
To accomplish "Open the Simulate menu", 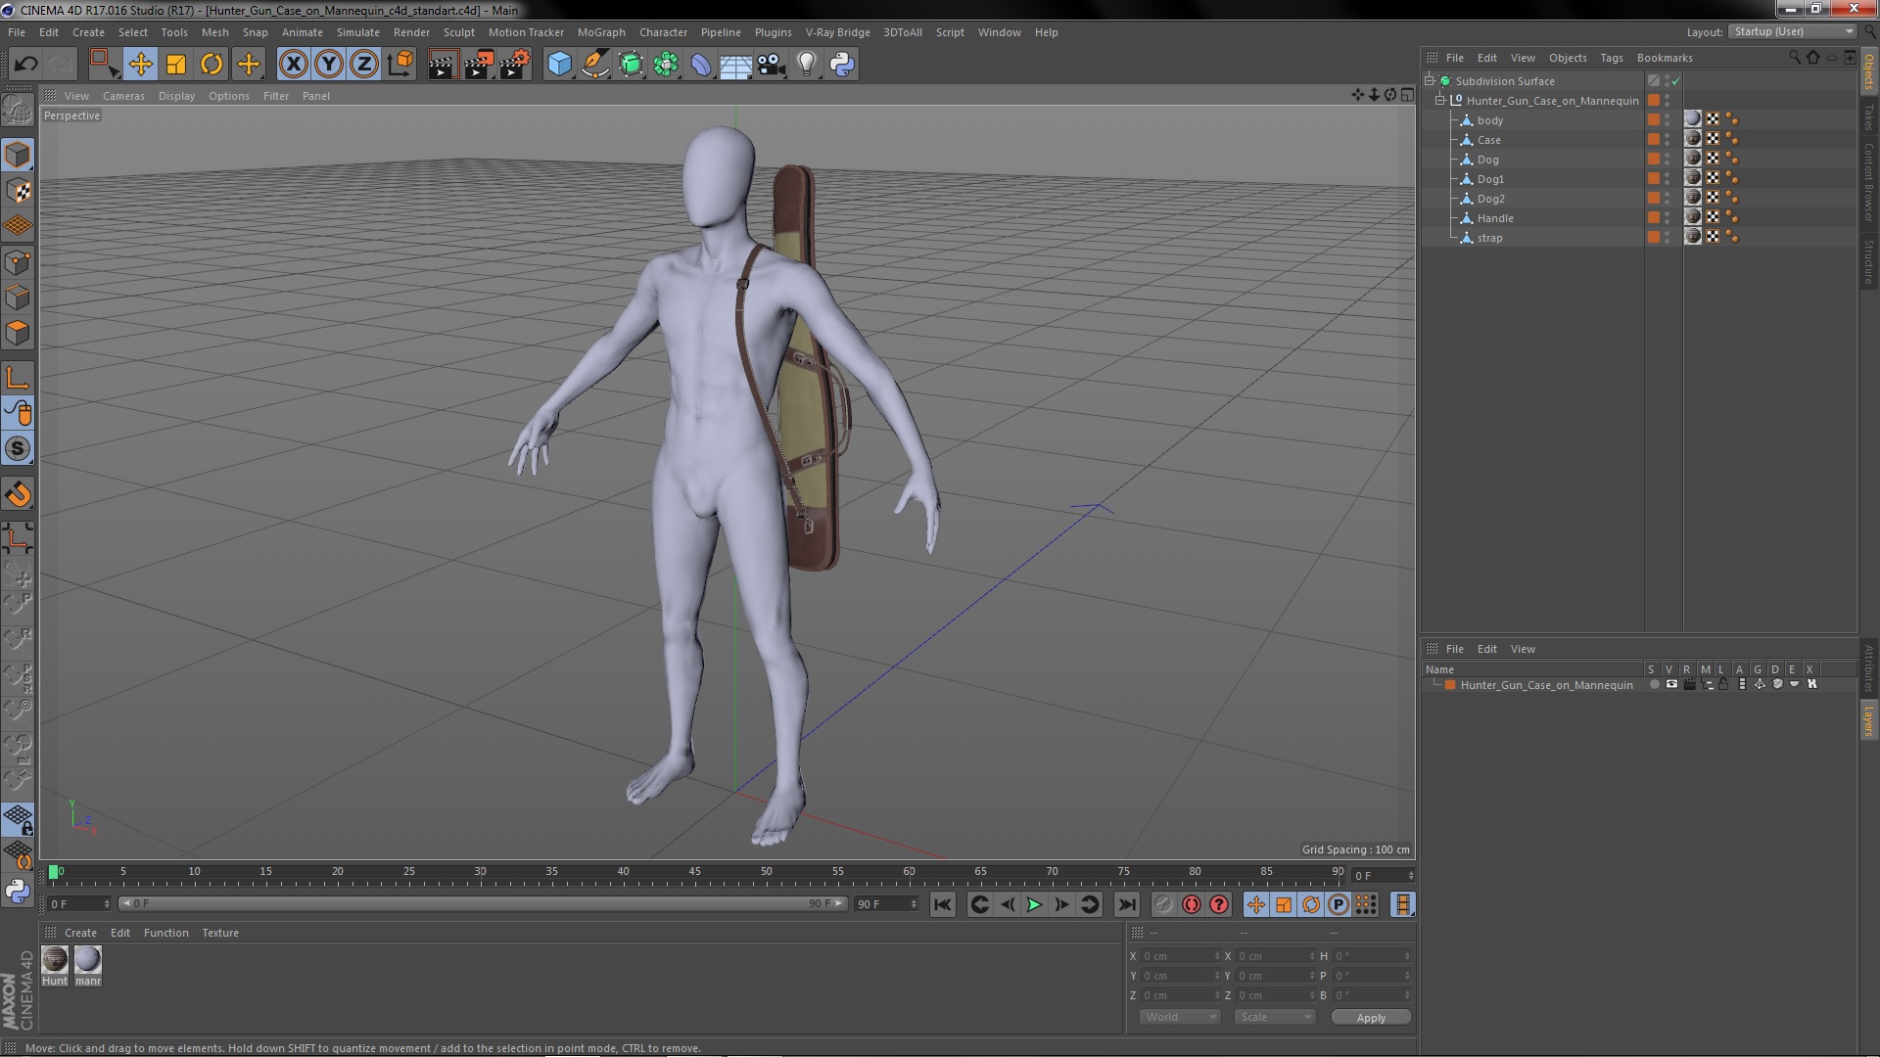I will [358, 32].
